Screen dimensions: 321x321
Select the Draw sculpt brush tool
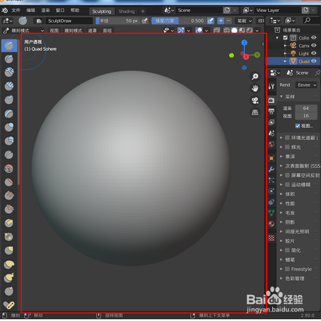point(9,45)
